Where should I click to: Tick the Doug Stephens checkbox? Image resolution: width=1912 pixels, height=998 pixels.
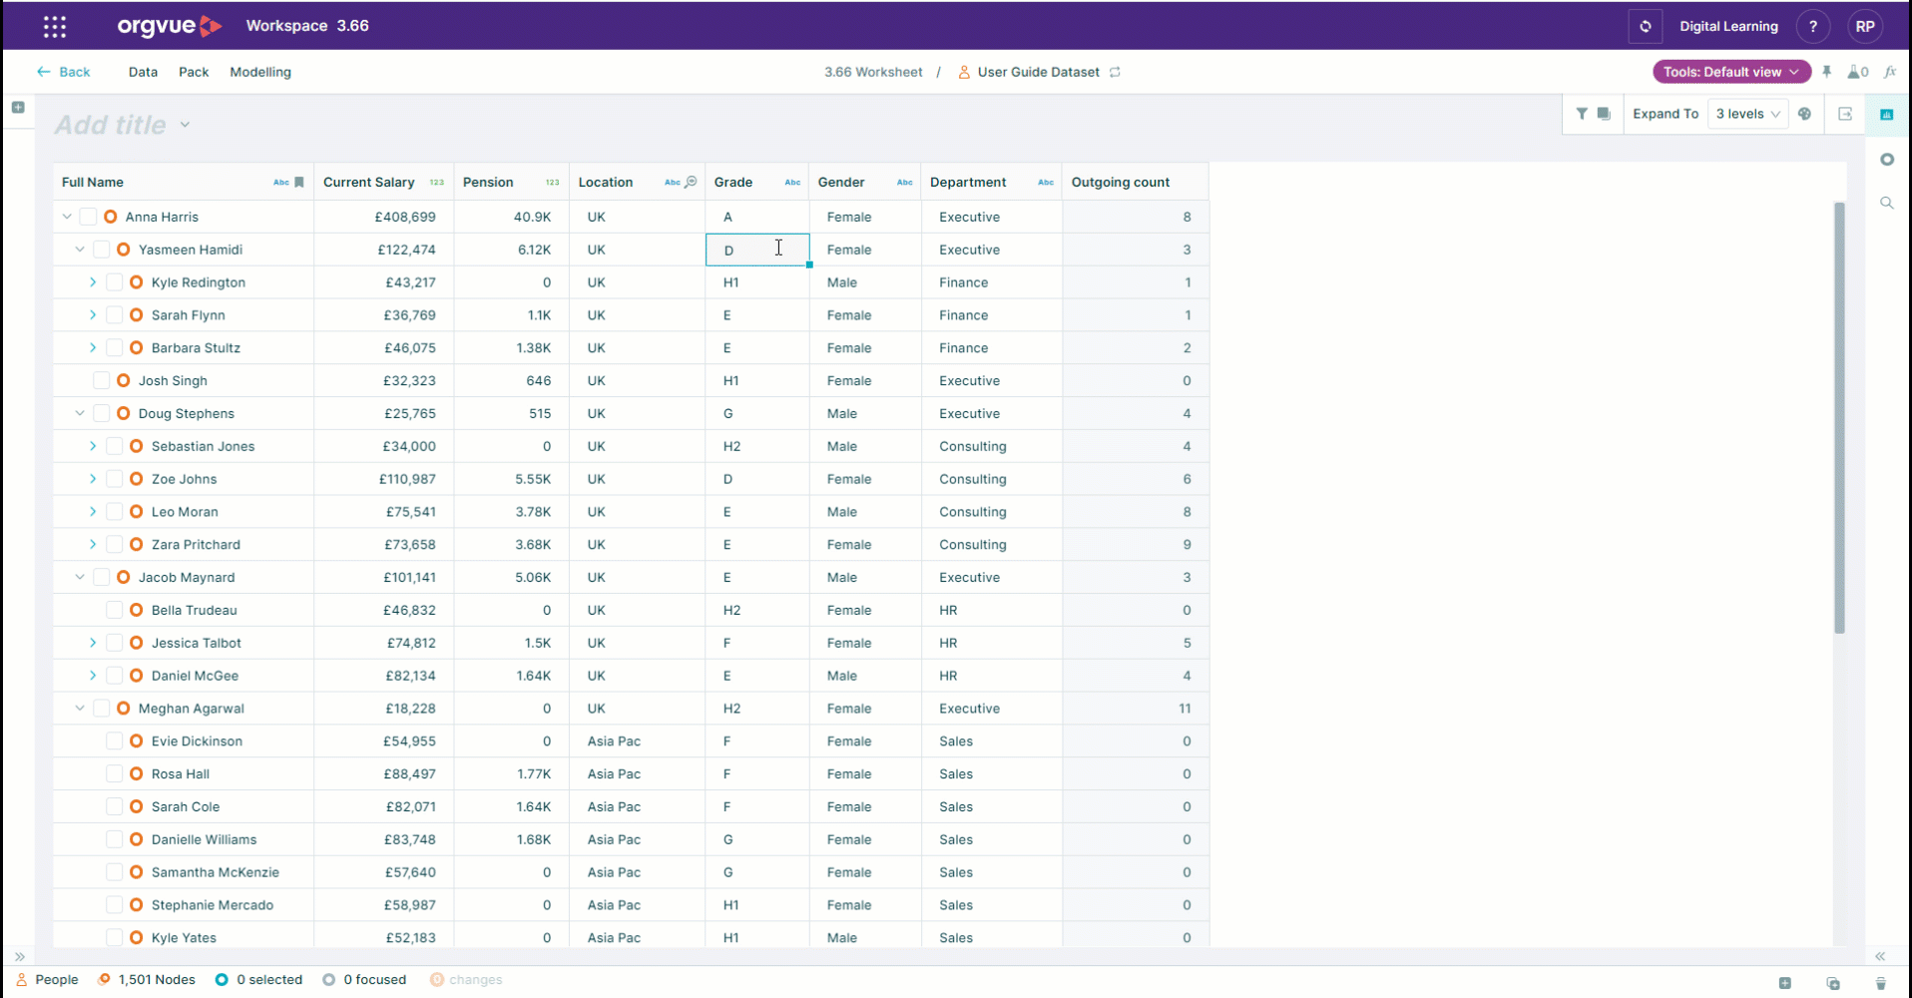click(x=102, y=413)
